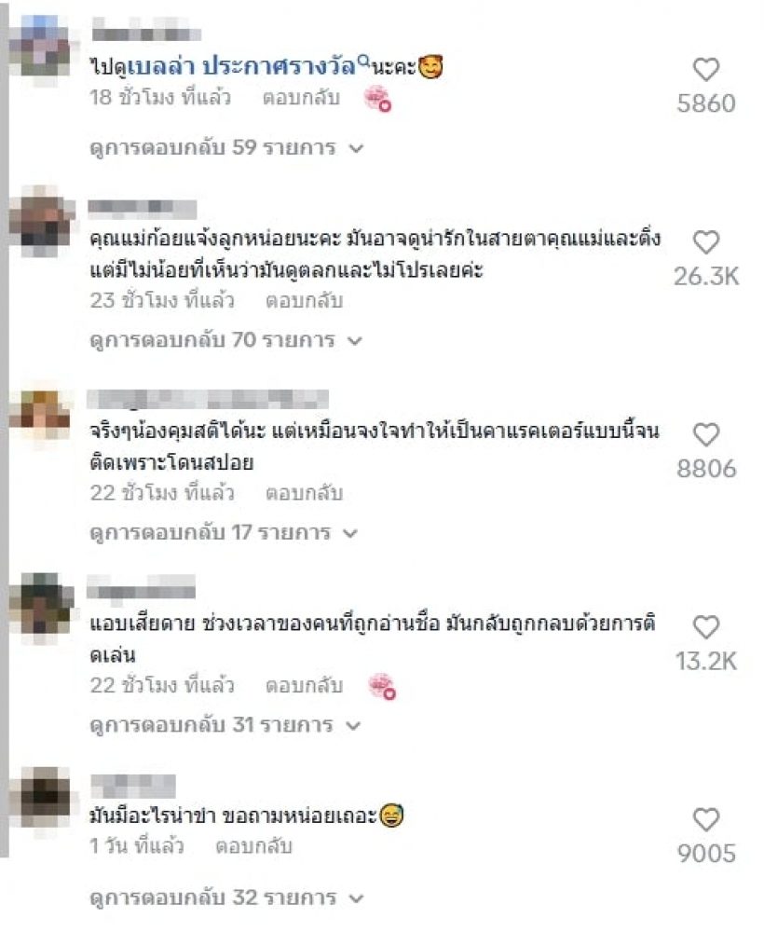The width and height of the screenshot is (764, 932).
Task: Open the first commenter's avatar
Action: [41, 48]
